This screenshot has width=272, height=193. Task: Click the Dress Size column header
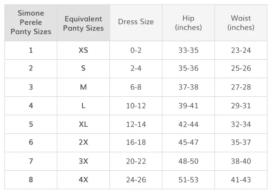(x=136, y=23)
